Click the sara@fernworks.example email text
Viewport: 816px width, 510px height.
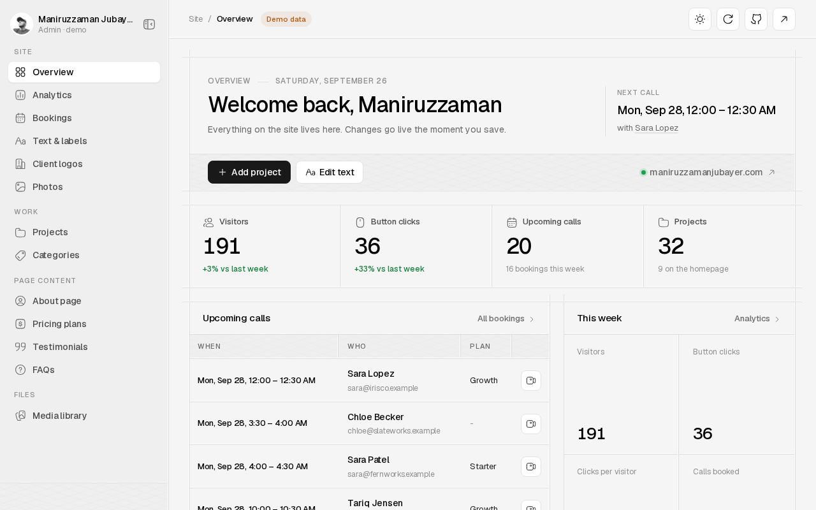pos(391,474)
